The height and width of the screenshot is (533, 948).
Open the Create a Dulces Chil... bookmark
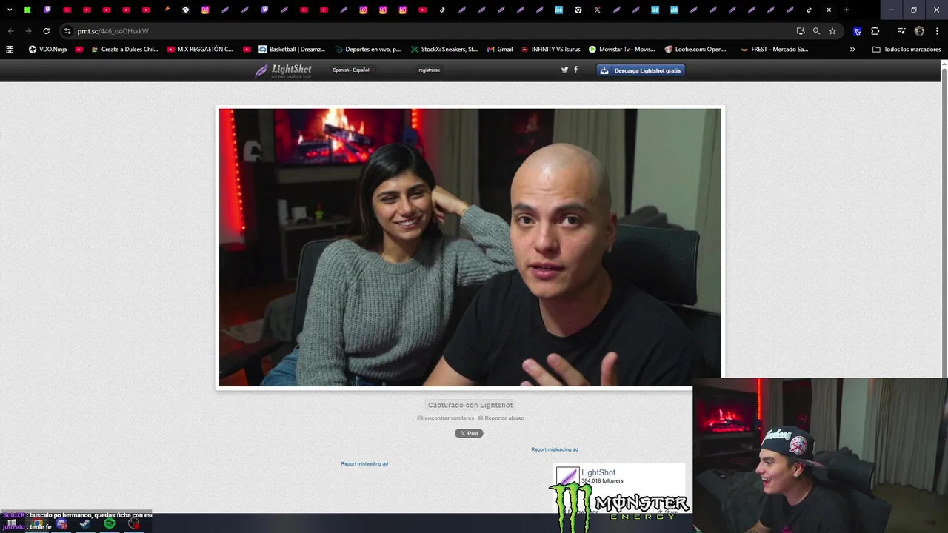pos(124,49)
